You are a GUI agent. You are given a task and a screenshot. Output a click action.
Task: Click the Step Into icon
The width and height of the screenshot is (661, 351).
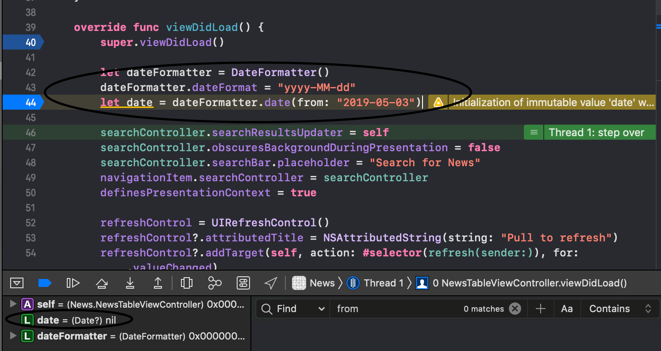[130, 282]
